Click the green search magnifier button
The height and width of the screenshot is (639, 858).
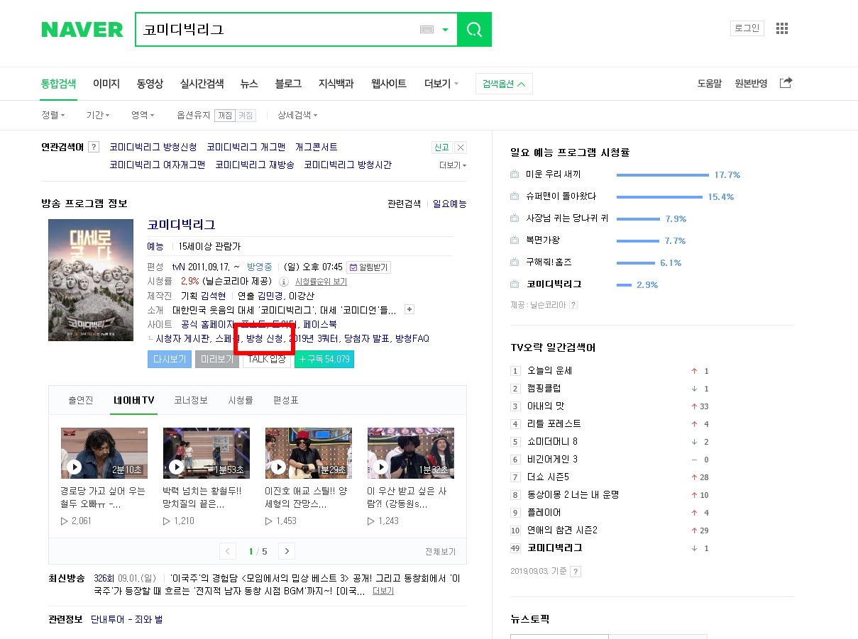474,29
